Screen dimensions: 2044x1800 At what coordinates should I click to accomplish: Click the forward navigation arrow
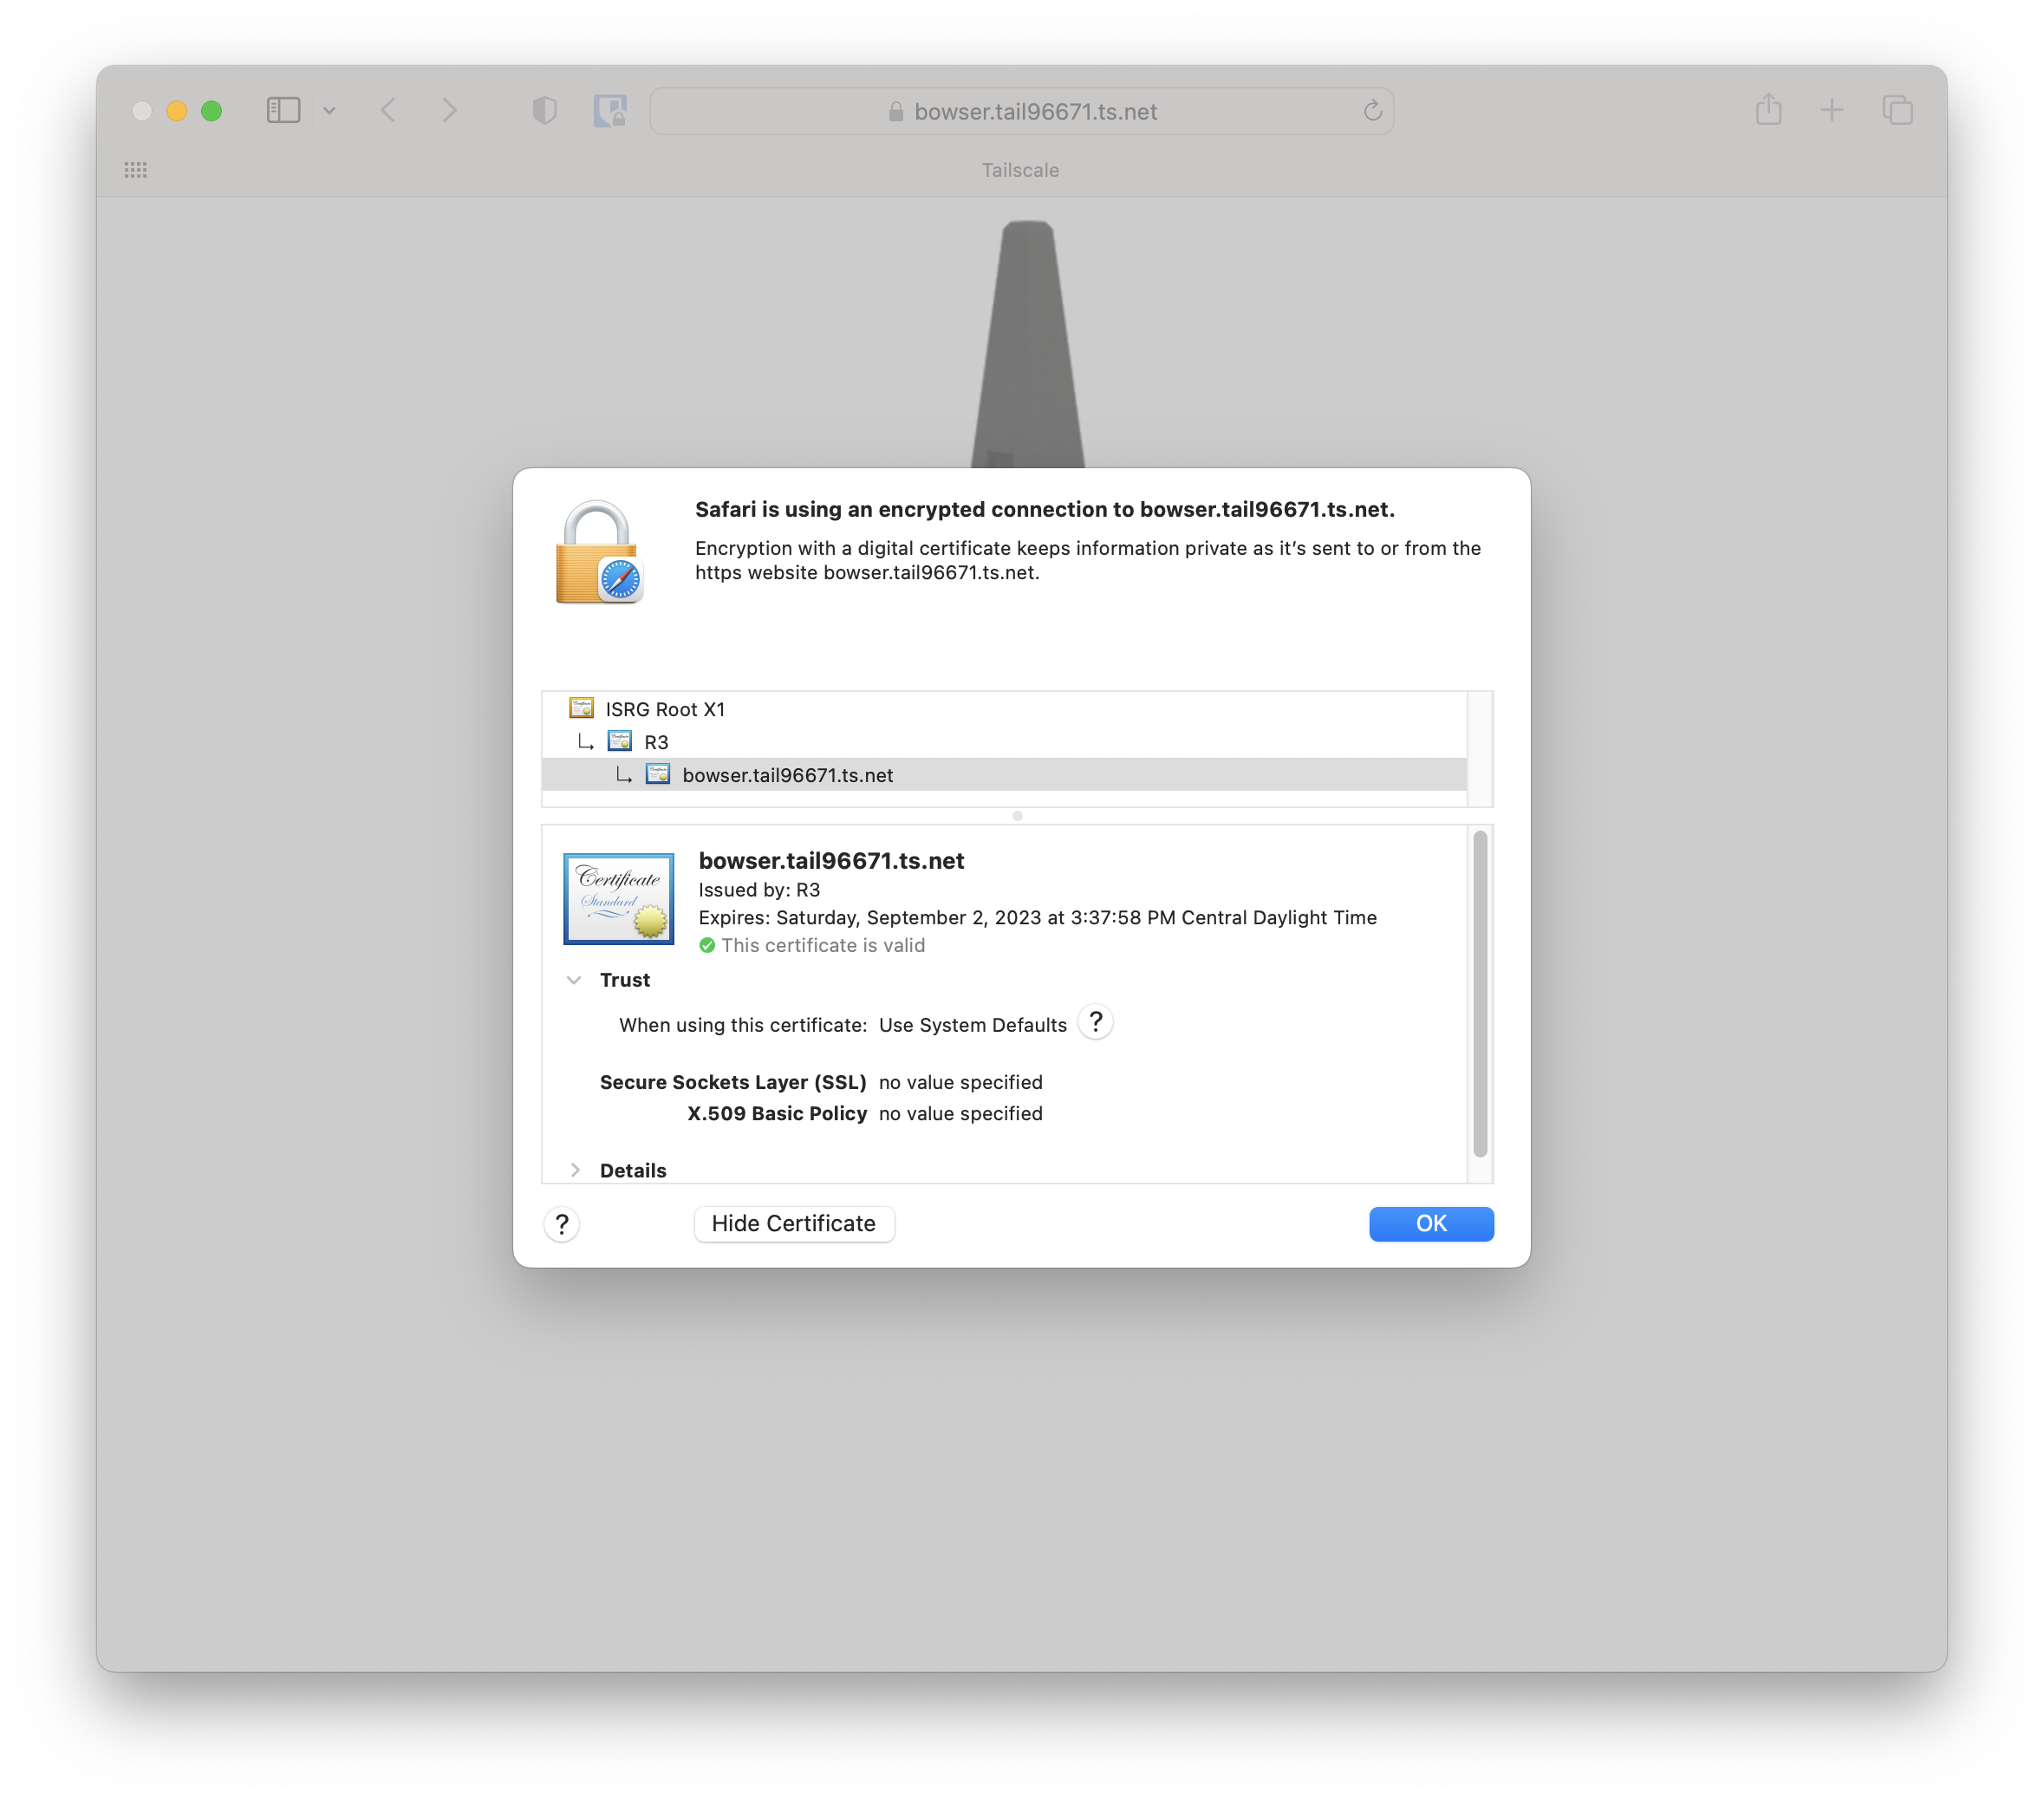[x=450, y=111]
